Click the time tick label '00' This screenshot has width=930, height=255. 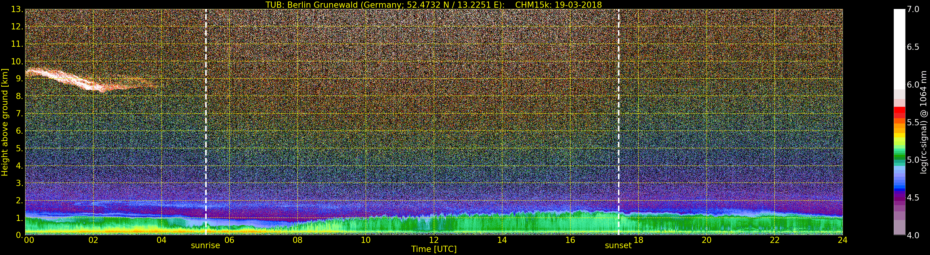tap(29, 240)
